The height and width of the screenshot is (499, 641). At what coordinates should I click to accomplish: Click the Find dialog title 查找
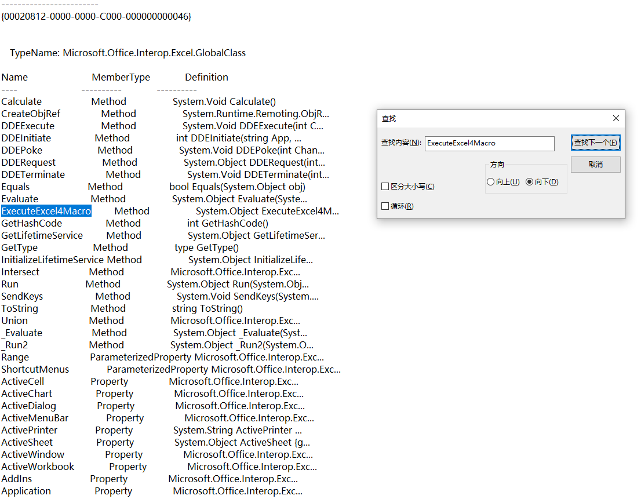389,118
